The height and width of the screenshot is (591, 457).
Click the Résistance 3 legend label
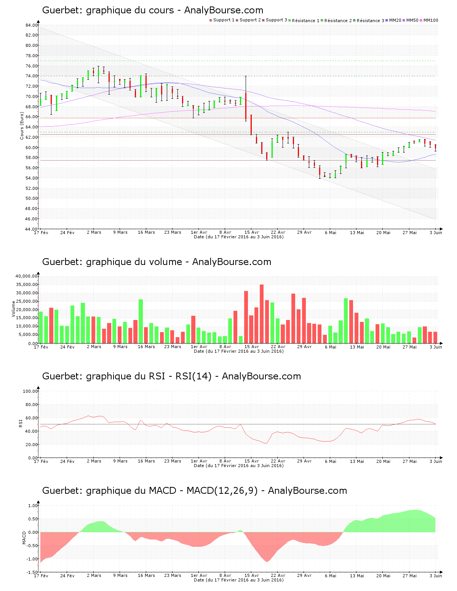coord(371,21)
